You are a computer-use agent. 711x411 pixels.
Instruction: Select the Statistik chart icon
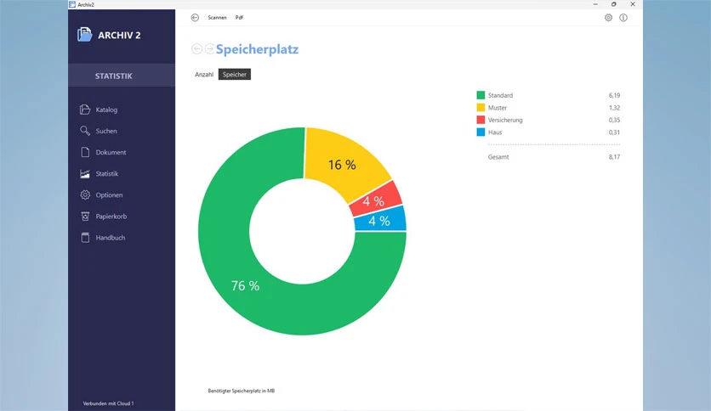tap(85, 173)
